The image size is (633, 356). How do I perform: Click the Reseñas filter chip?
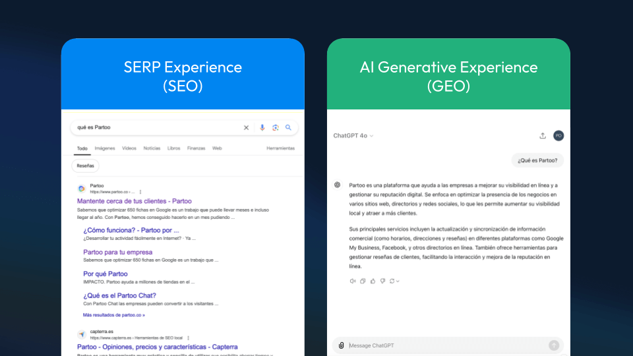(x=85, y=166)
